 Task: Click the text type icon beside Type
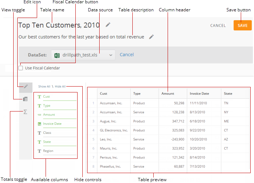[x=39, y=106]
